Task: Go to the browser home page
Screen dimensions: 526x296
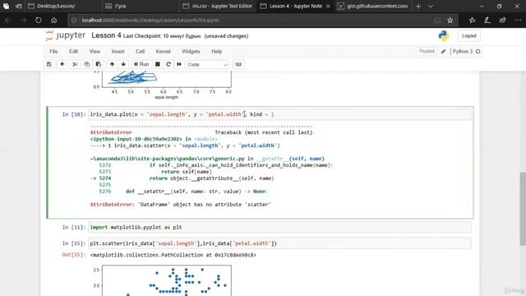Action: point(53,21)
